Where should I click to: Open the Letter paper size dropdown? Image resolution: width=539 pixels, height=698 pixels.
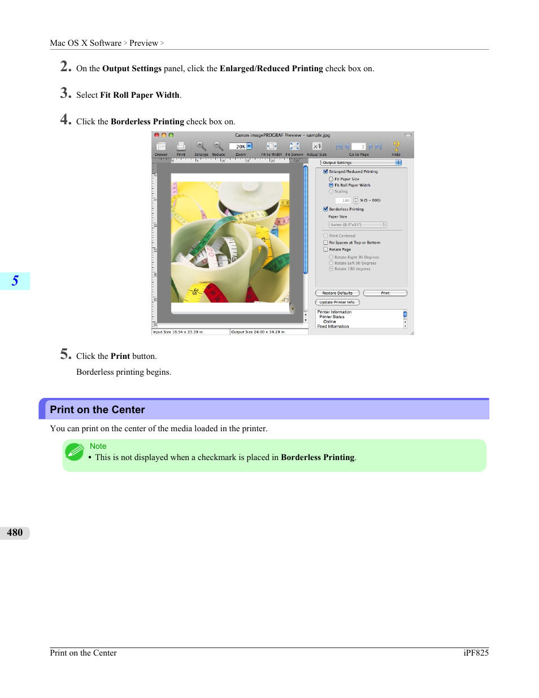[x=358, y=225]
